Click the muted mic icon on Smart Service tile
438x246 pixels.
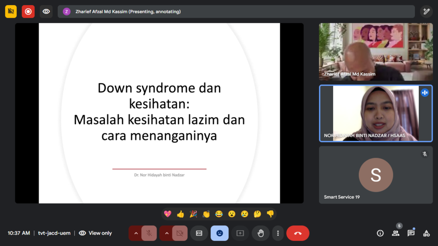[x=425, y=154]
